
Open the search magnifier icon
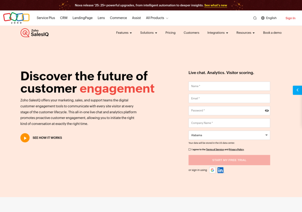coord(255,18)
